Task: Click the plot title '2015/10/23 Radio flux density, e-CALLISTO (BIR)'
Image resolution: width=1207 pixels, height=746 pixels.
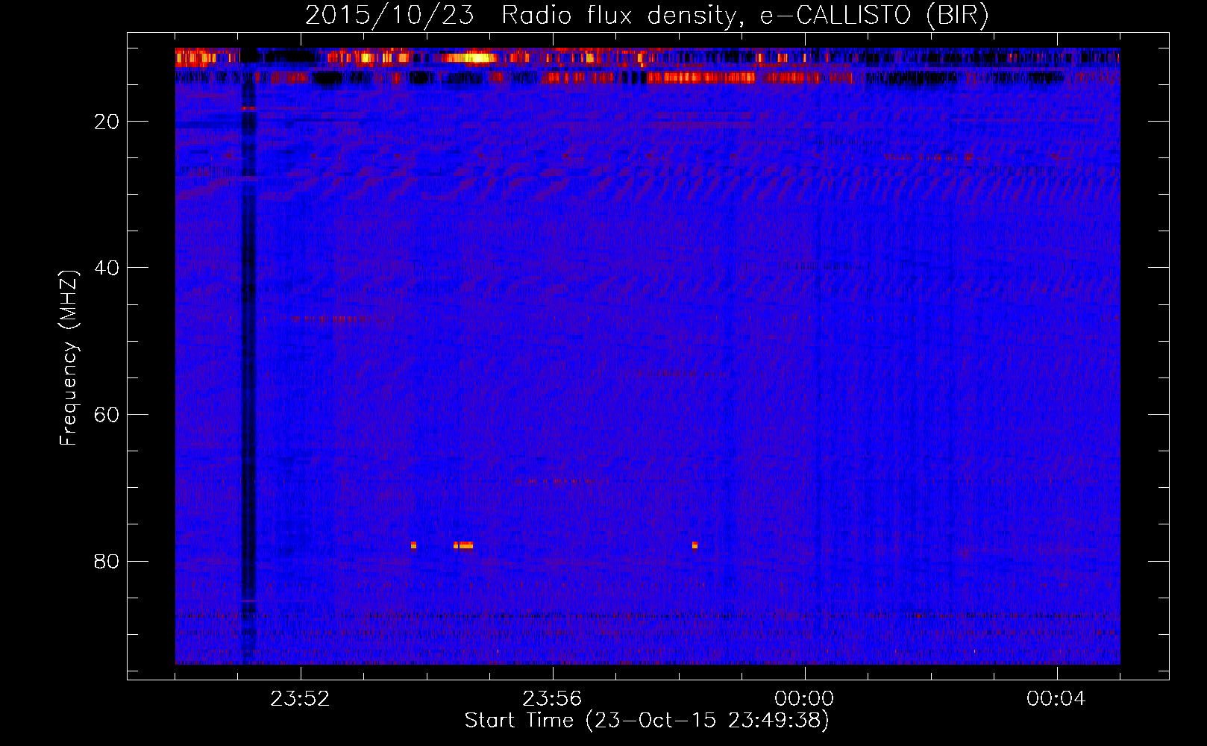Action: click(x=647, y=16)
